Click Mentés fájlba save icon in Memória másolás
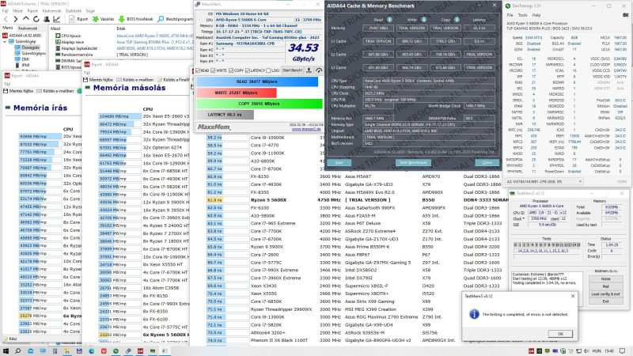Viewport: 633px width, 356px height. (86, 80)
